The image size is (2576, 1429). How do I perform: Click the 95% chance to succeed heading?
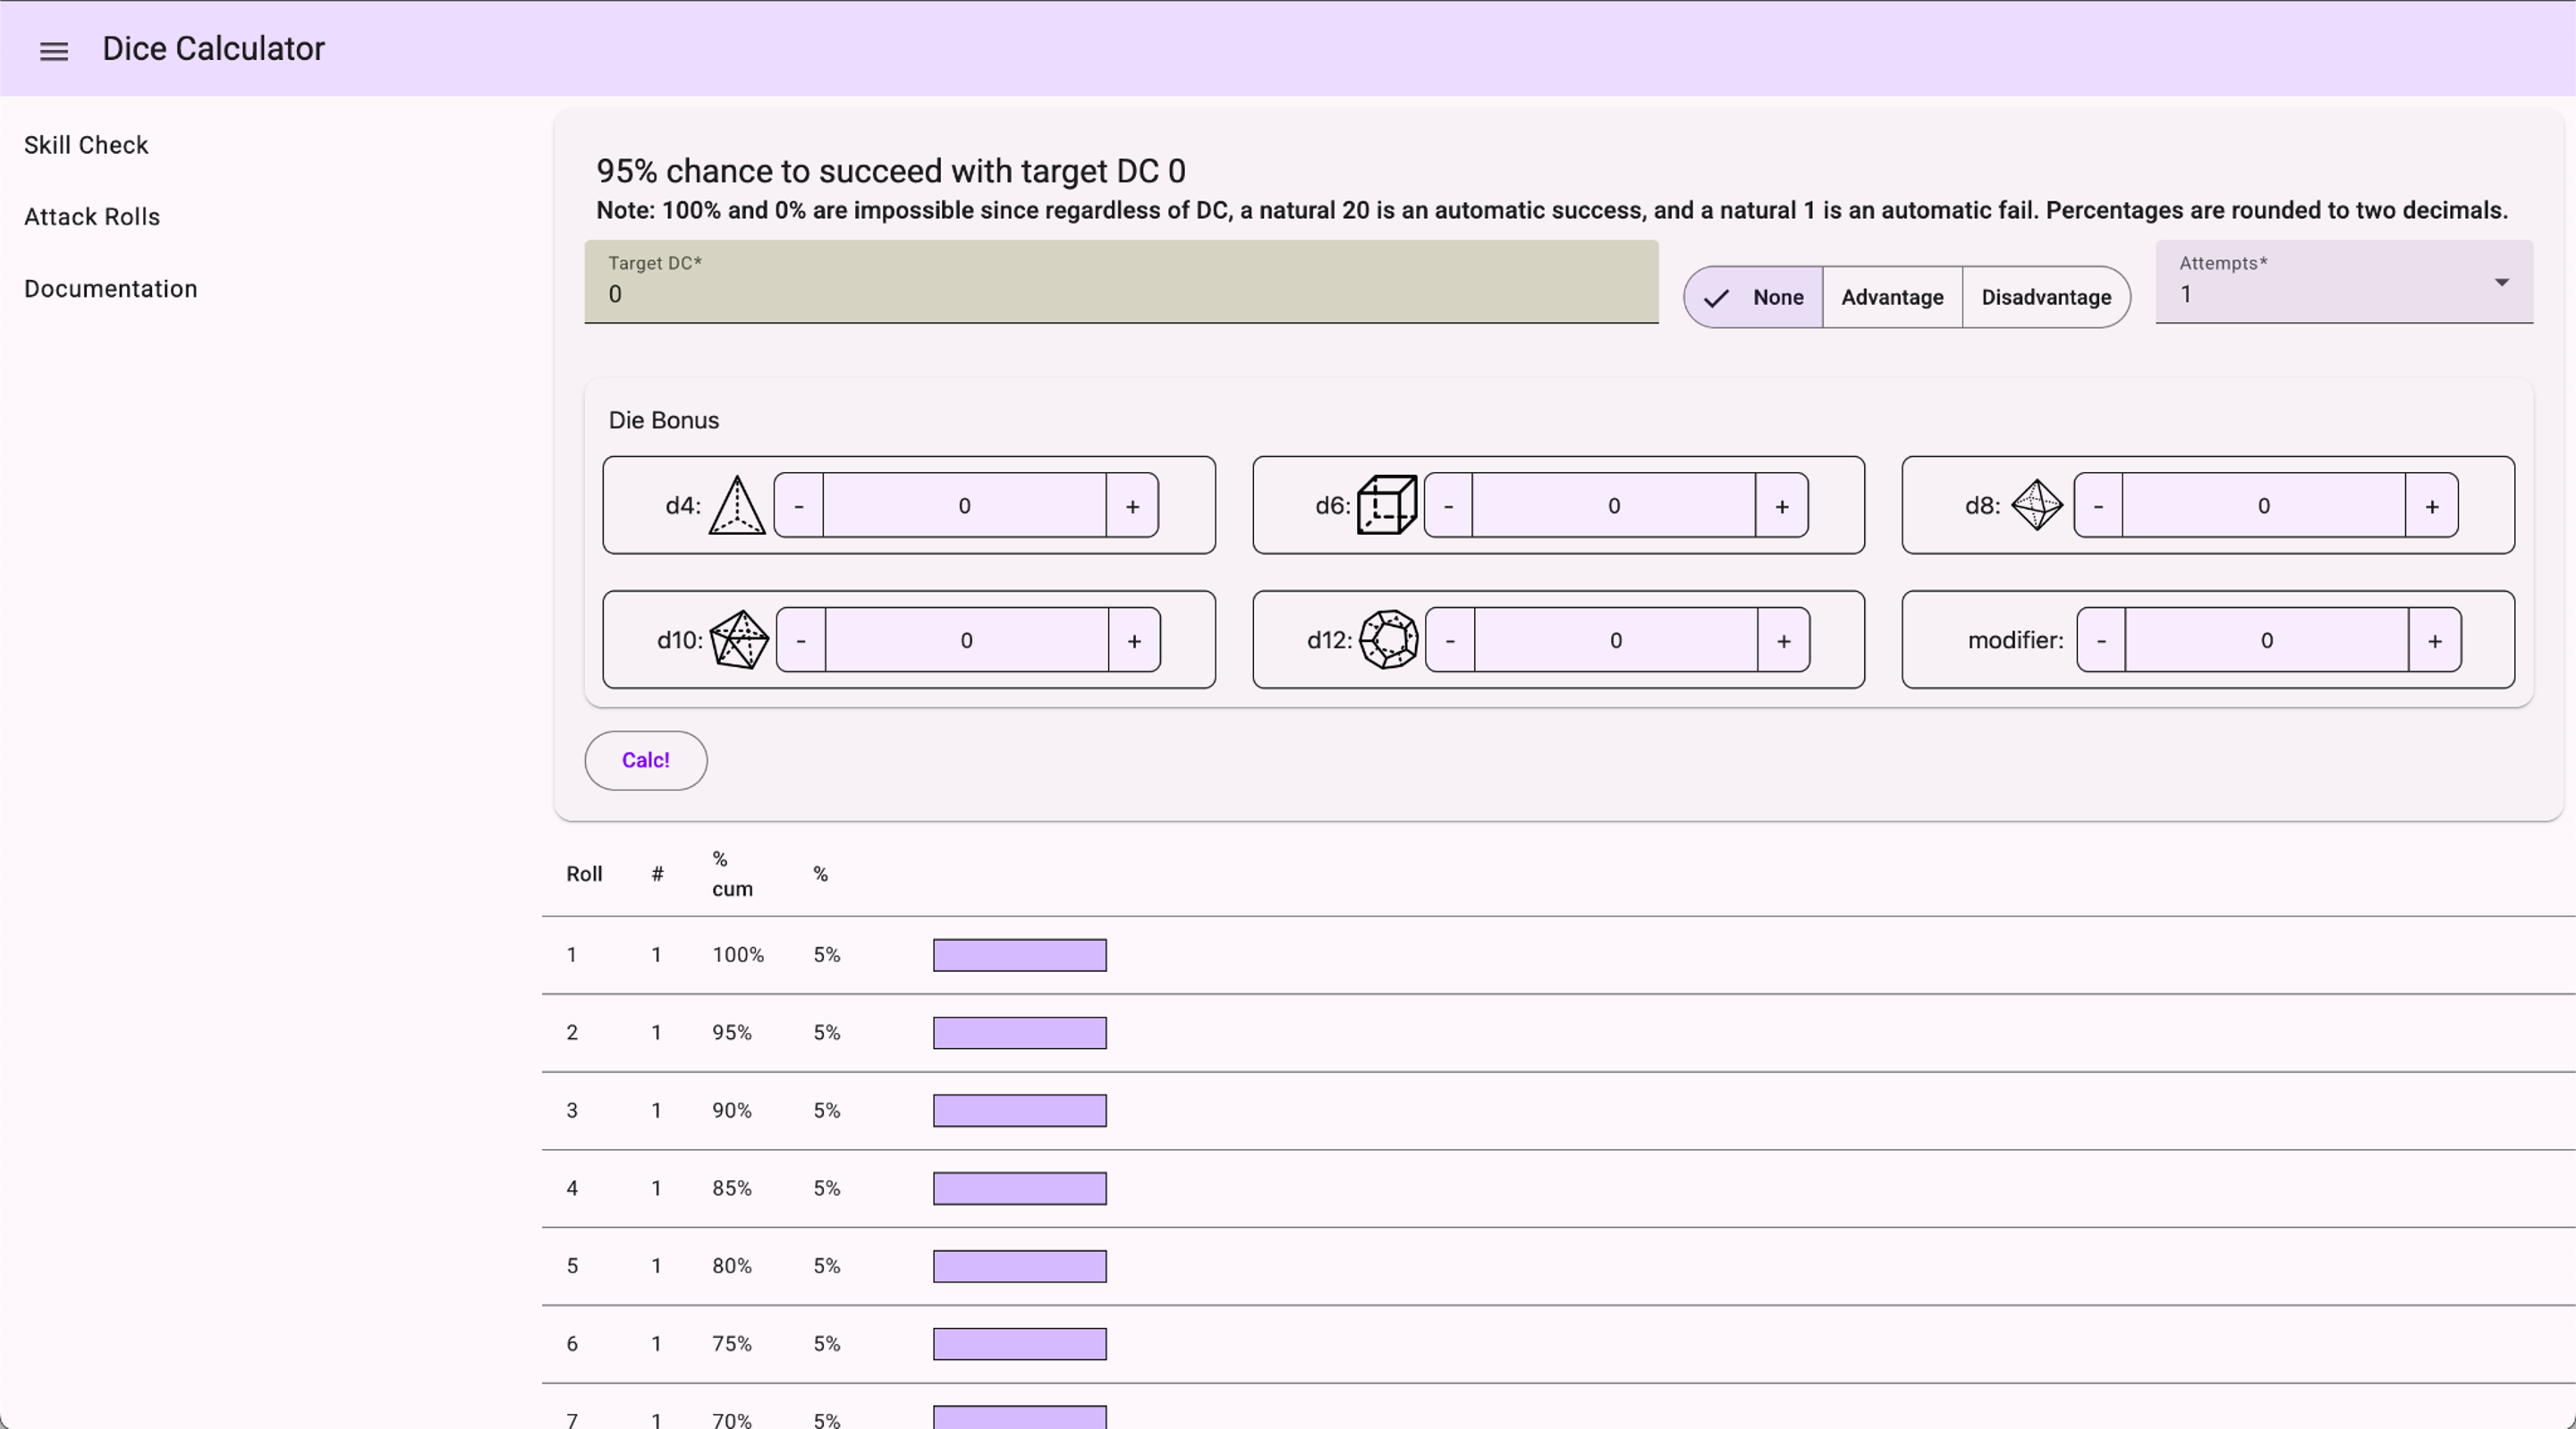pos(891,171)
